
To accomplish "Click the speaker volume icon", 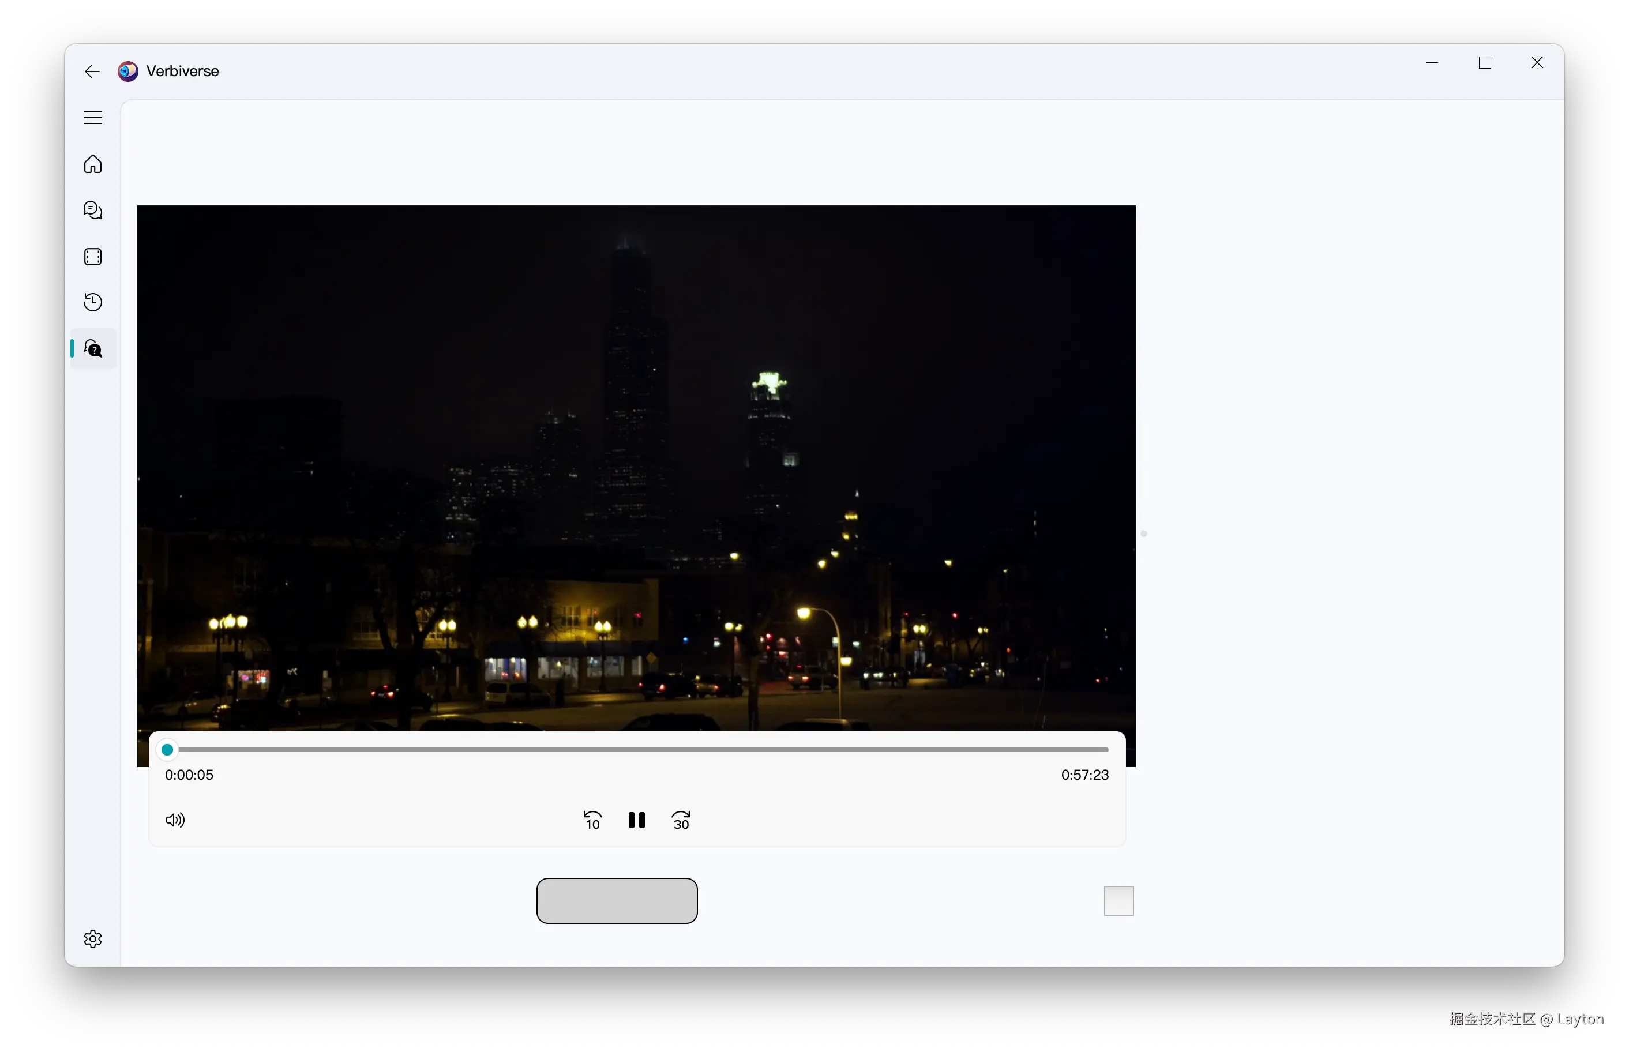I will tap(175, 820).
